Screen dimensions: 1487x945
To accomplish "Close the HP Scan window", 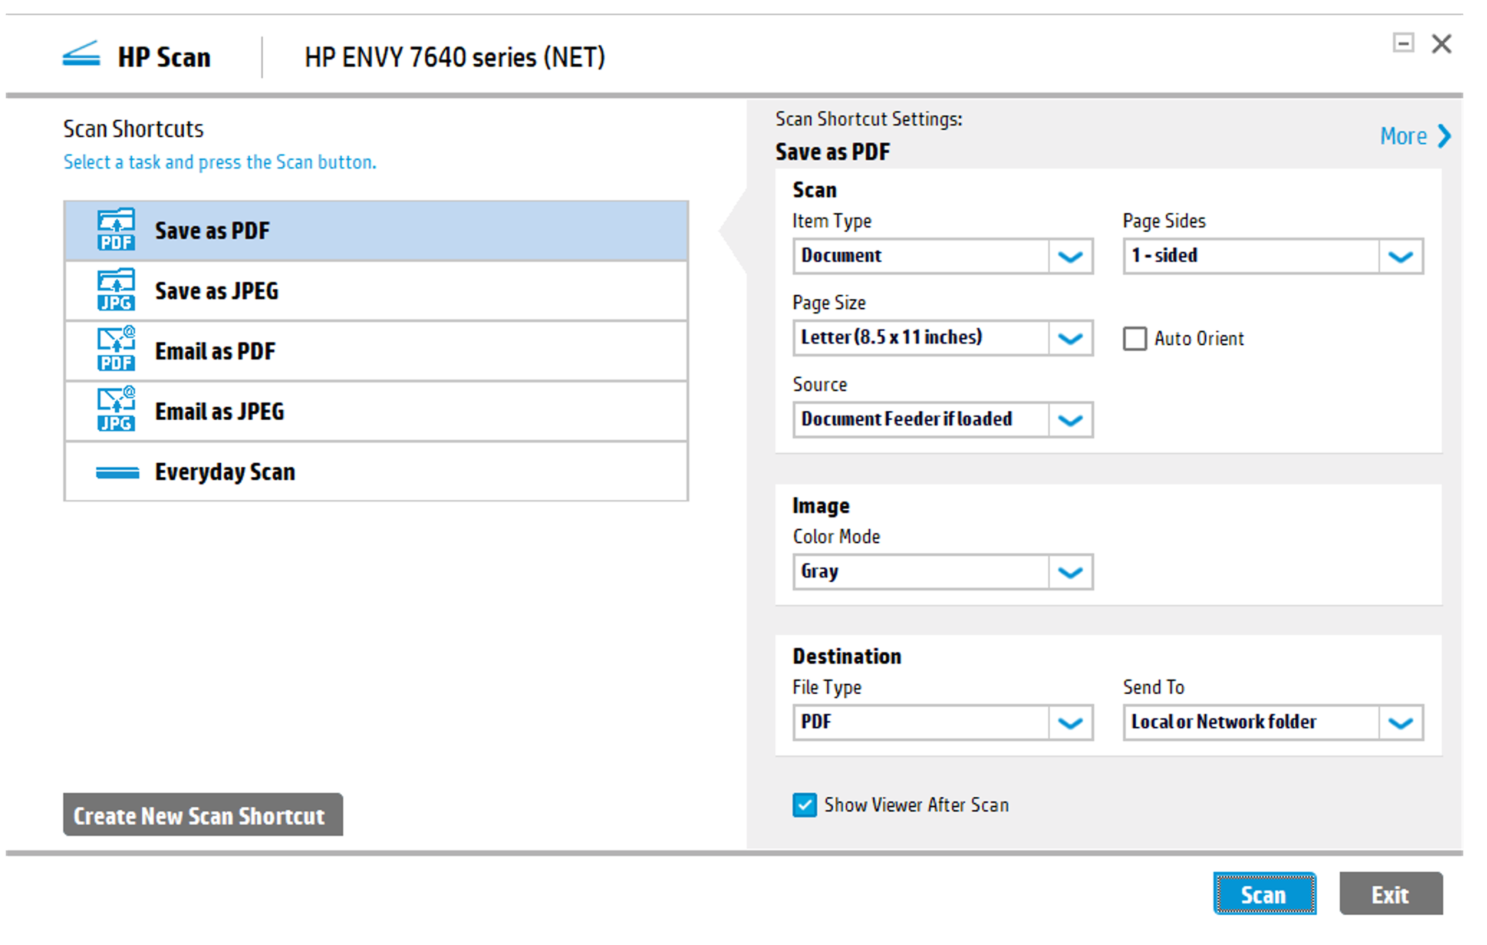I will [x=1441, y=44].
